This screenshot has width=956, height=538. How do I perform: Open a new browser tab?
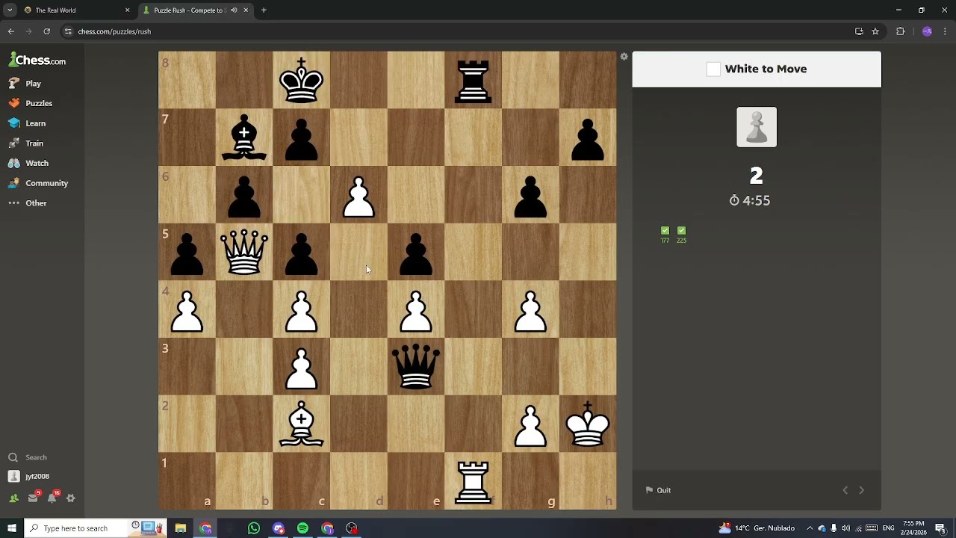pos(264,10)
